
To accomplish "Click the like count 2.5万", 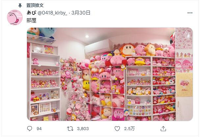I will [x=129, y=128].
